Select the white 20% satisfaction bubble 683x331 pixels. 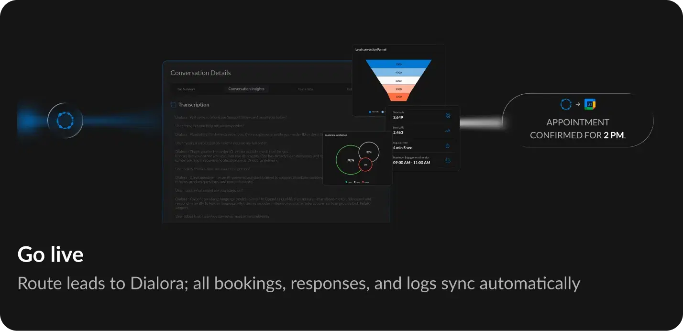point(369,152)
